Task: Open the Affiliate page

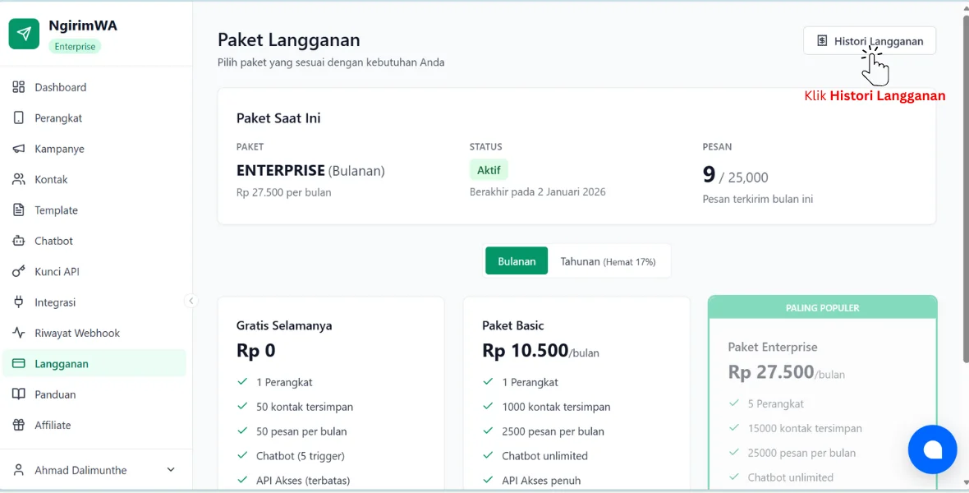Action: click(x=94, y=425)
